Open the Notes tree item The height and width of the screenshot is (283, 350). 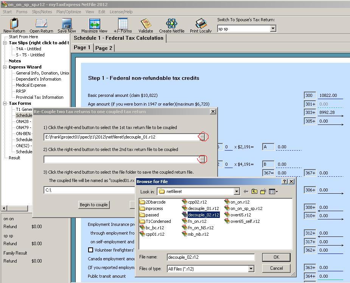tap(15, 61)
